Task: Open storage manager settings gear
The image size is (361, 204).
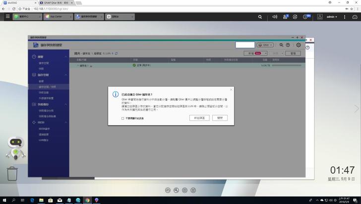Action: tap(299, 45)
